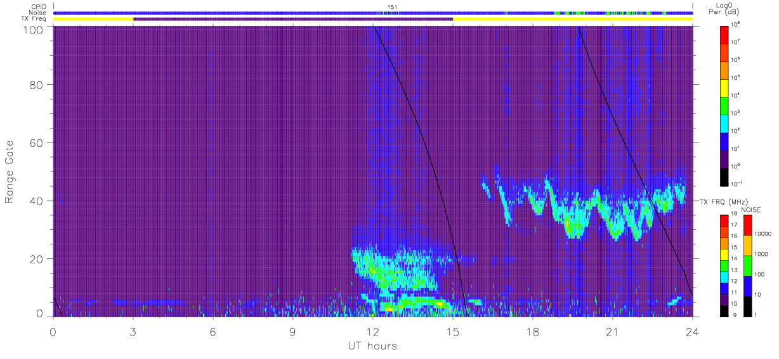This screenshot has width=779, height=359.
Task: Click the 'NOISE' legend title
Action: pyautogui.click(x=751, y=210)
